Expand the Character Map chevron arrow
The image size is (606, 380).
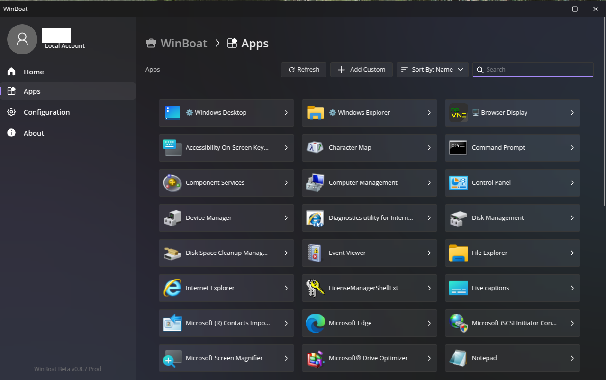click(429, 148)
